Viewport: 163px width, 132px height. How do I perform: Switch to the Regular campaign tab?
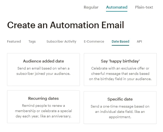coord(91,7)
